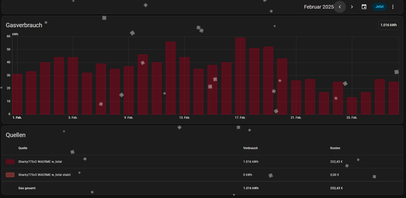Select the shortest bar at 25. Feb.
The width and height of the screenshot is (406, 198).
[352, 106]
